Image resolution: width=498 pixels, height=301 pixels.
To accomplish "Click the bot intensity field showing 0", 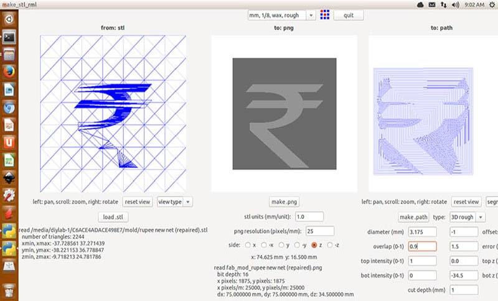I will [423, 276].
